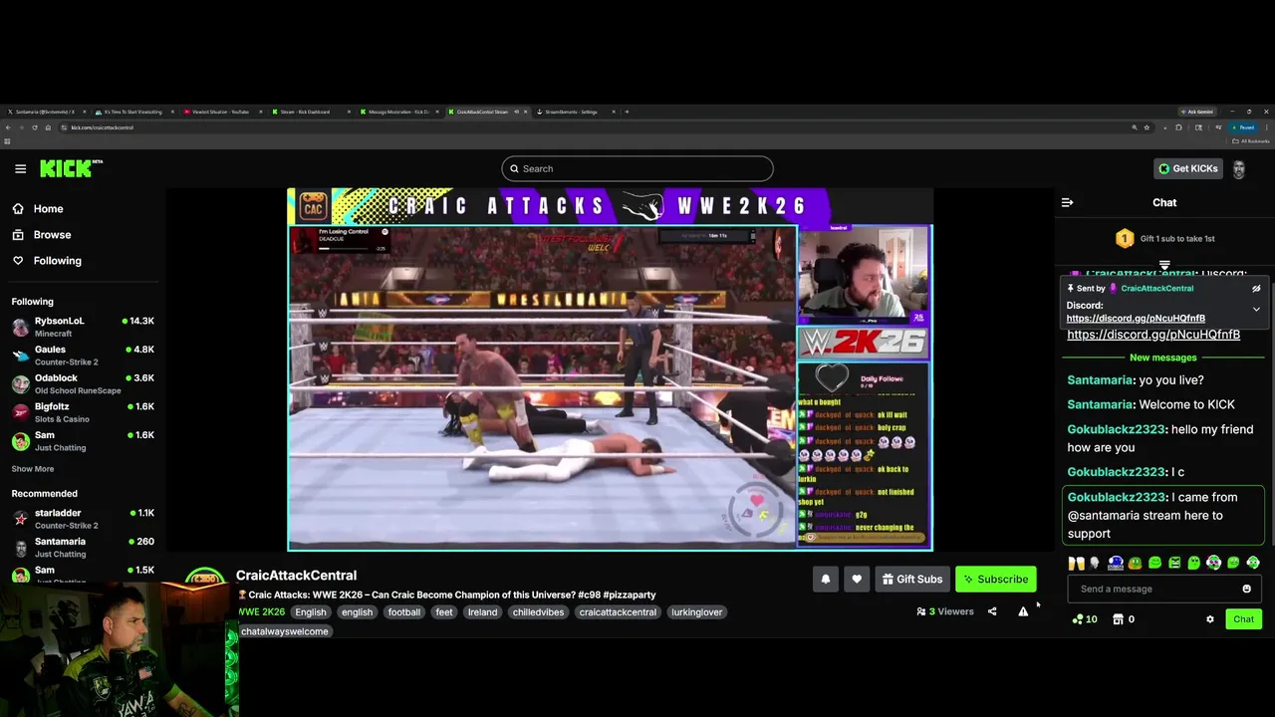This screenshot has height=717, width=1275.
Task: Collapse the chat panel icon
Action: tap(1067, 202)
